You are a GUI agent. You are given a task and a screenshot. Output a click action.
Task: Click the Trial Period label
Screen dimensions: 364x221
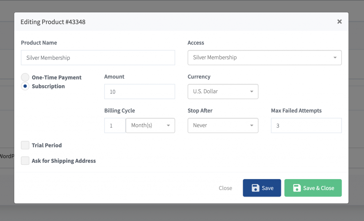coord(47,145)
